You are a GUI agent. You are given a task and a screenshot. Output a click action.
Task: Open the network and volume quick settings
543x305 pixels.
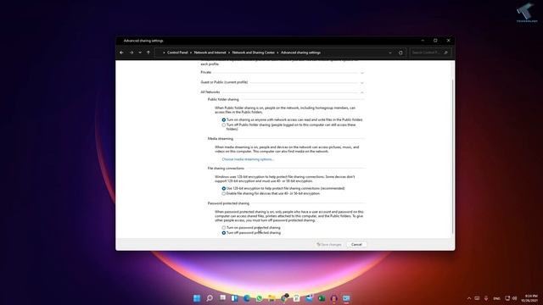point(511,298)
